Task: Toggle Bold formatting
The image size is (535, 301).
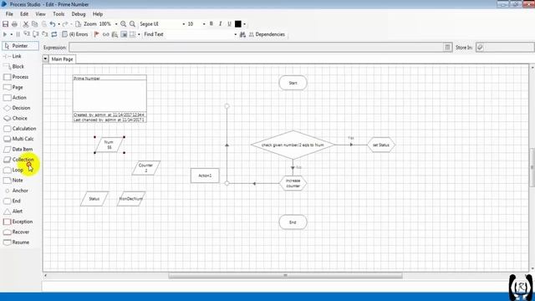Action: 211,24
